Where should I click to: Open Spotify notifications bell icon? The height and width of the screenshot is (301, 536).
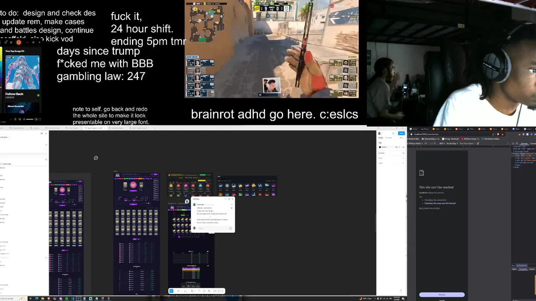pyautogui.click(x=5, y=42)
